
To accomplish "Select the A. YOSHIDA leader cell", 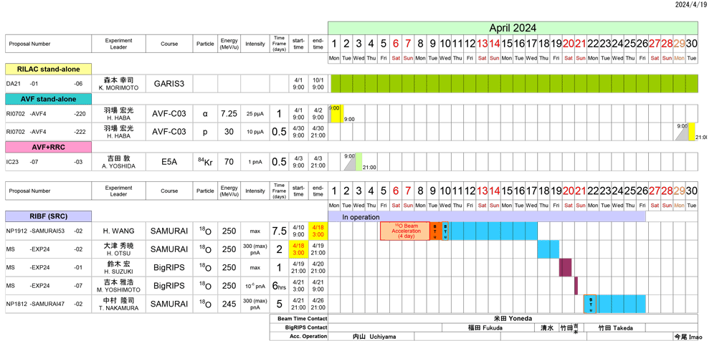I will coord(119,161).
